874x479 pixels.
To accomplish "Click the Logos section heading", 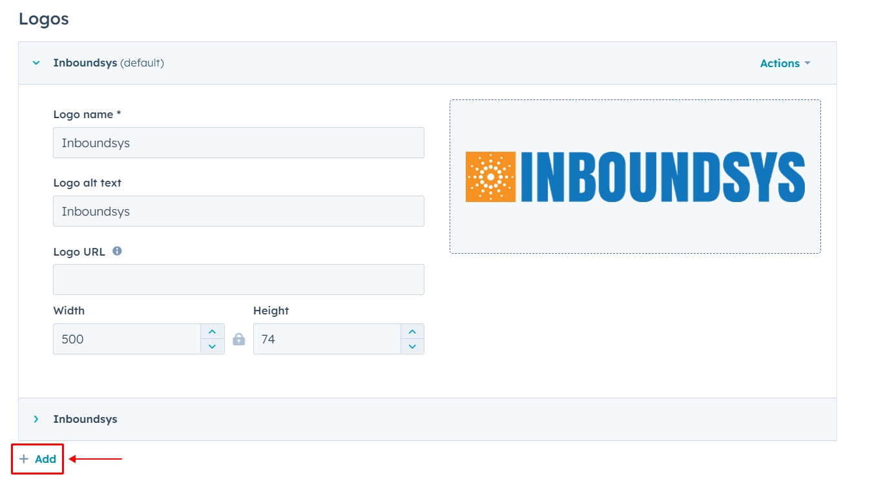I will [x=44, y=19].
